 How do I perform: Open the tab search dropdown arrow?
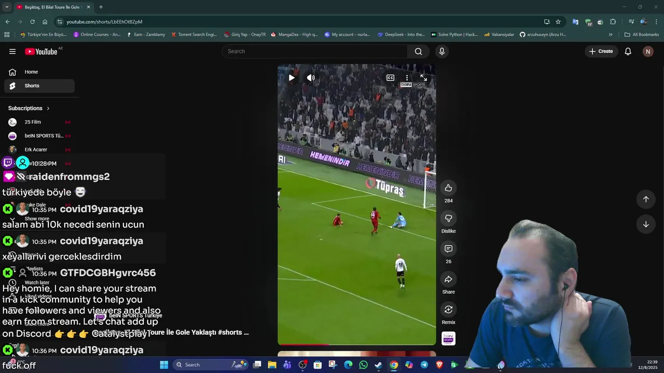coord(7,7)
